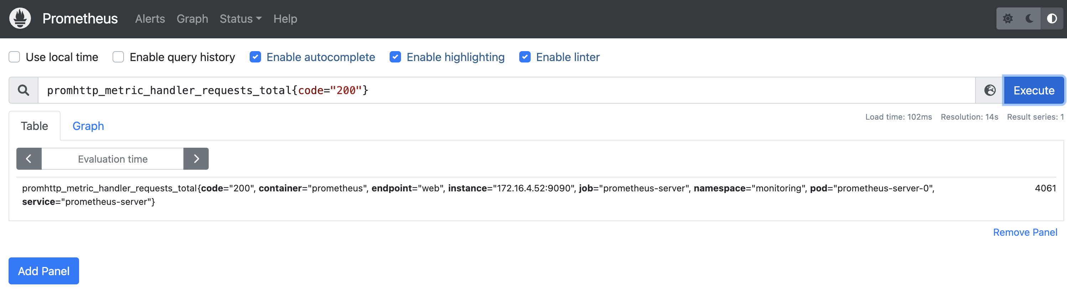Switch to the Graph panel tab
The image size is (1067, 289).
coord(88,126)
